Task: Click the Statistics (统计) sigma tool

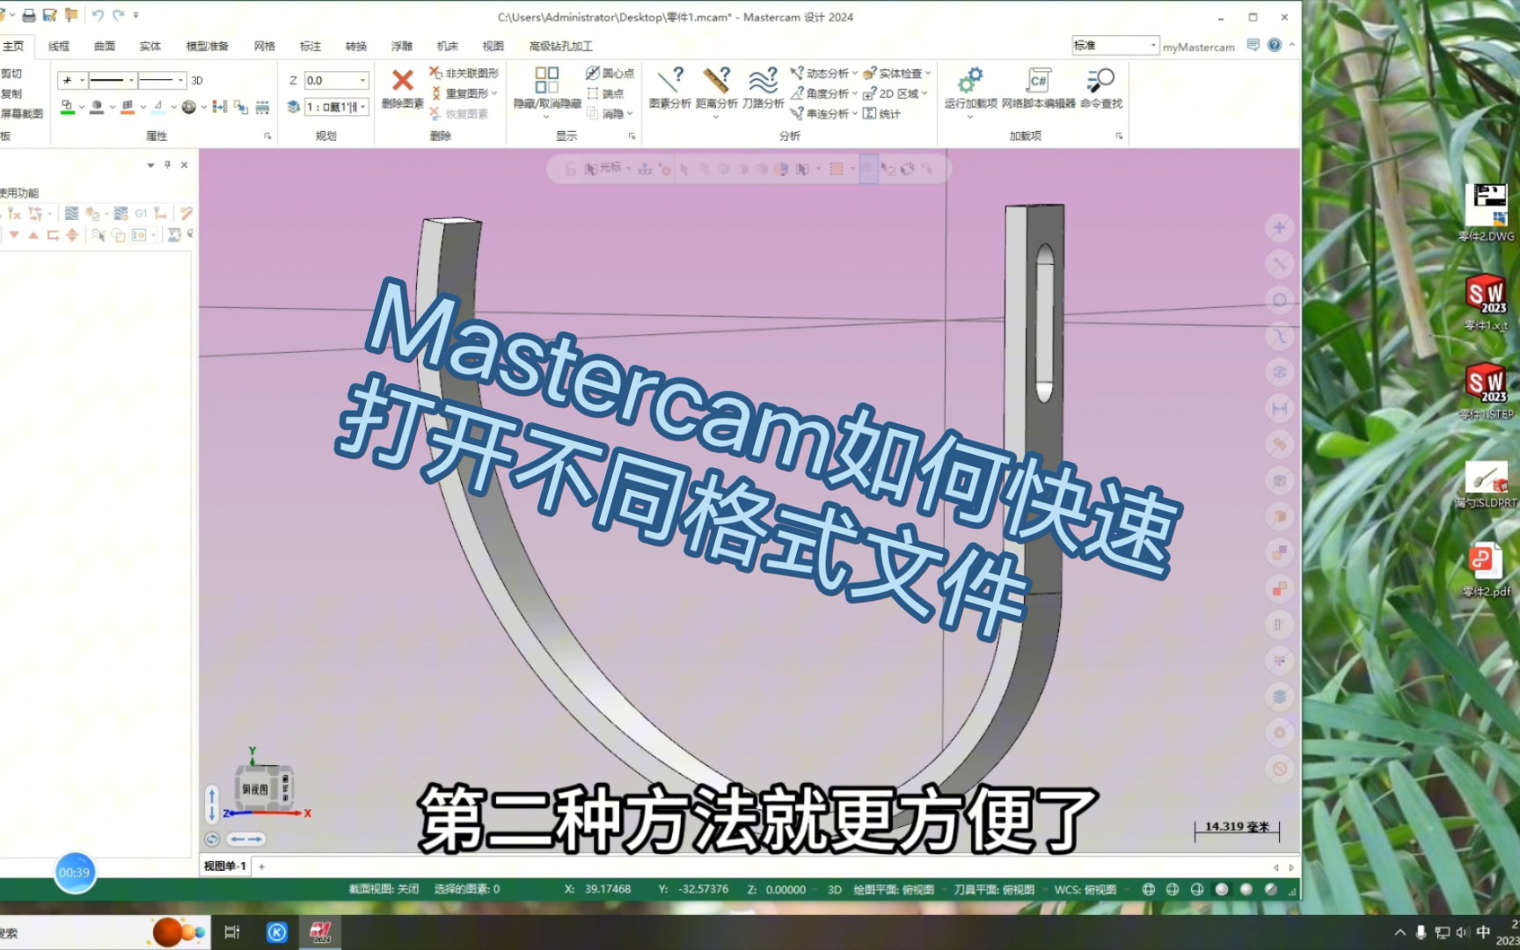Action: coord(881,113)
